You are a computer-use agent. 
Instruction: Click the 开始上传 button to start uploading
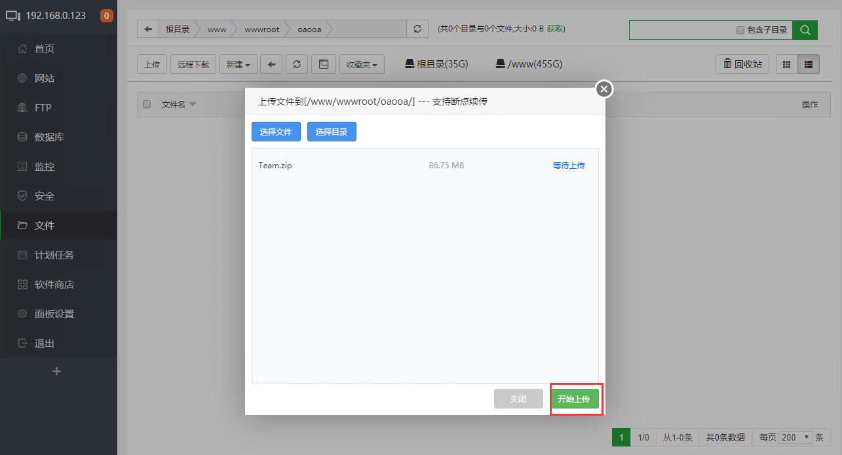click(x=575, y=399)
